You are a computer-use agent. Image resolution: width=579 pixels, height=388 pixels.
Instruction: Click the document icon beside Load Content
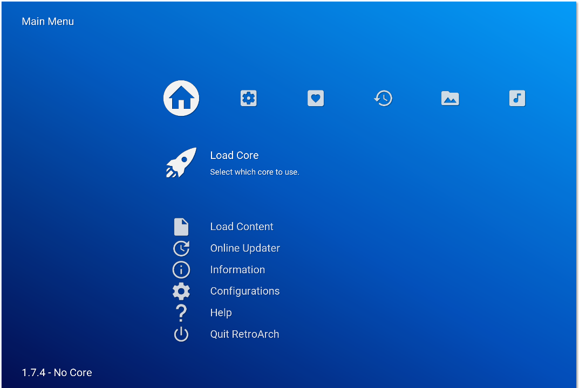(x=181, y=226)
